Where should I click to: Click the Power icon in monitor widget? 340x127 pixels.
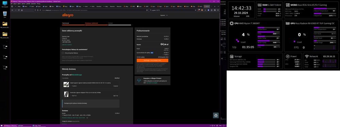tap(288, 56)
